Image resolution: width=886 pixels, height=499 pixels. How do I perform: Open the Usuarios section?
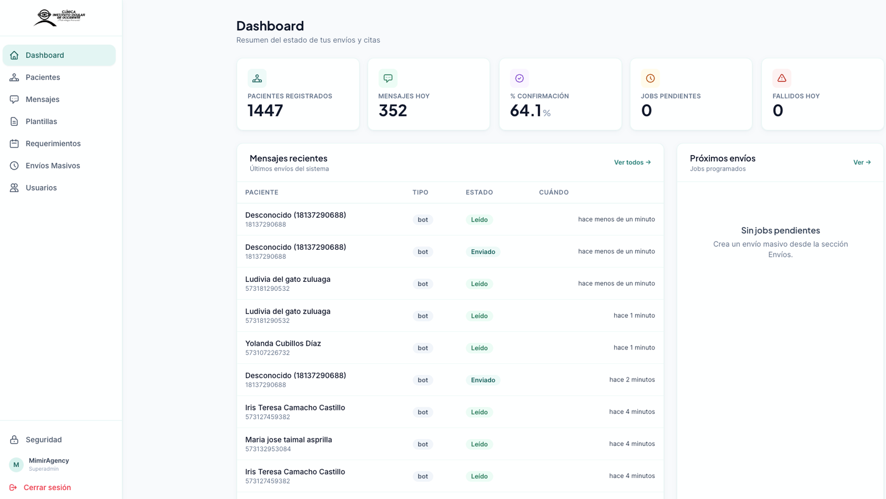59,188
